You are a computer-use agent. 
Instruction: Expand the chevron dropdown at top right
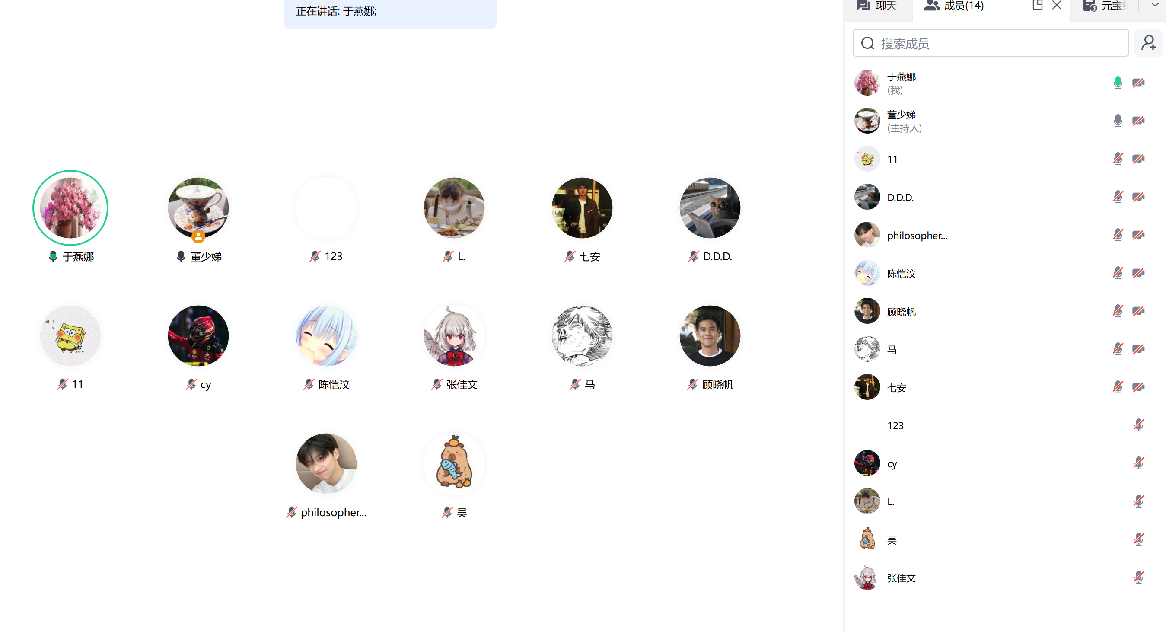tap(1155, 5)
